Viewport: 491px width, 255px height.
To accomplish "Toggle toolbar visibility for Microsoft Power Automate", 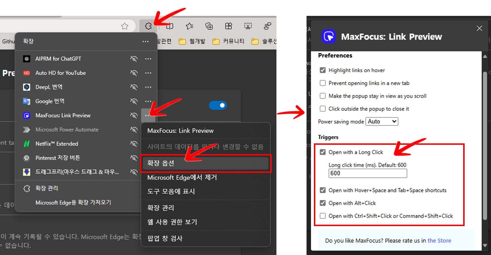I will click(134, 129).
